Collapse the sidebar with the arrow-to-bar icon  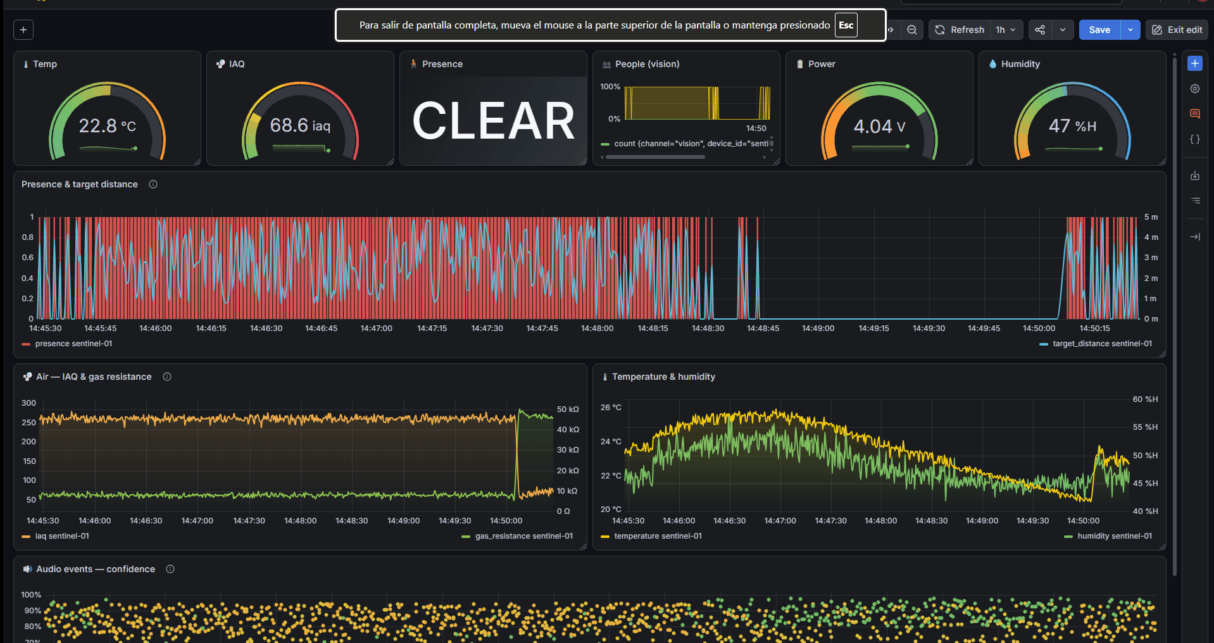(x=1195, y=237)
